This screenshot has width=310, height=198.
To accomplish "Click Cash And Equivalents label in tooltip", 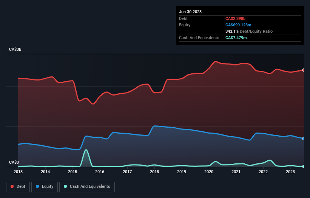I will (x=199, y=38).
